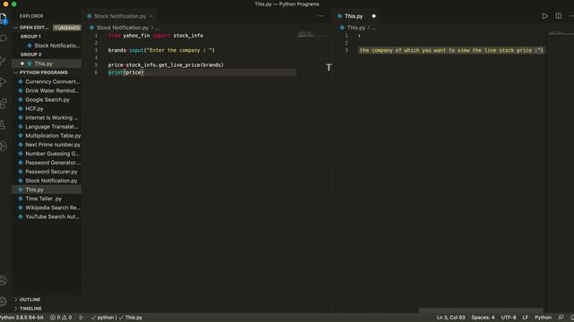Open Stock Notification.py under Group 1
Image resolution: width=574 pixels, height=322 pixels.
click(57, 46)
